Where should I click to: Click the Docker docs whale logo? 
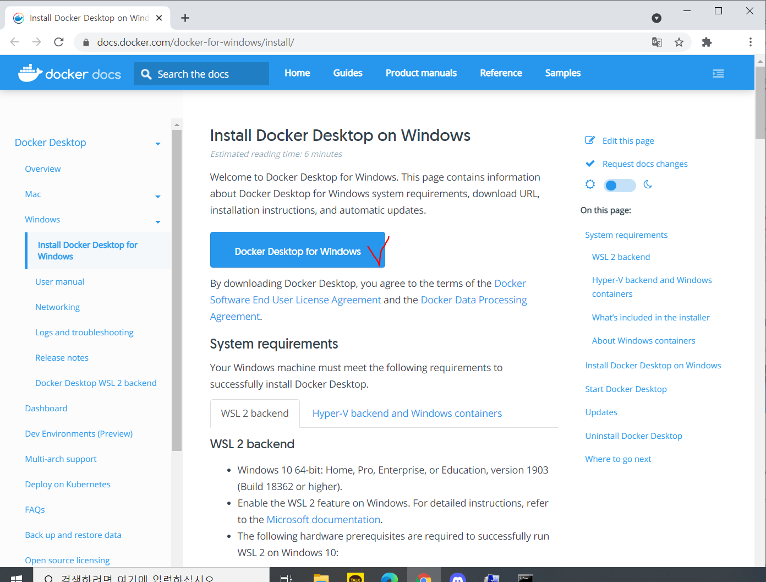[30, 73]
